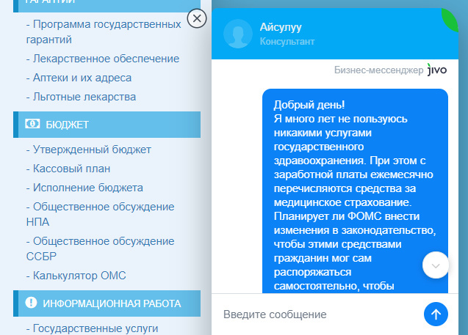The height and width of the screenshot is (335, 468).
Task: Open 'Утвержденный бюджет' link
Action: [x=92, y=150]
